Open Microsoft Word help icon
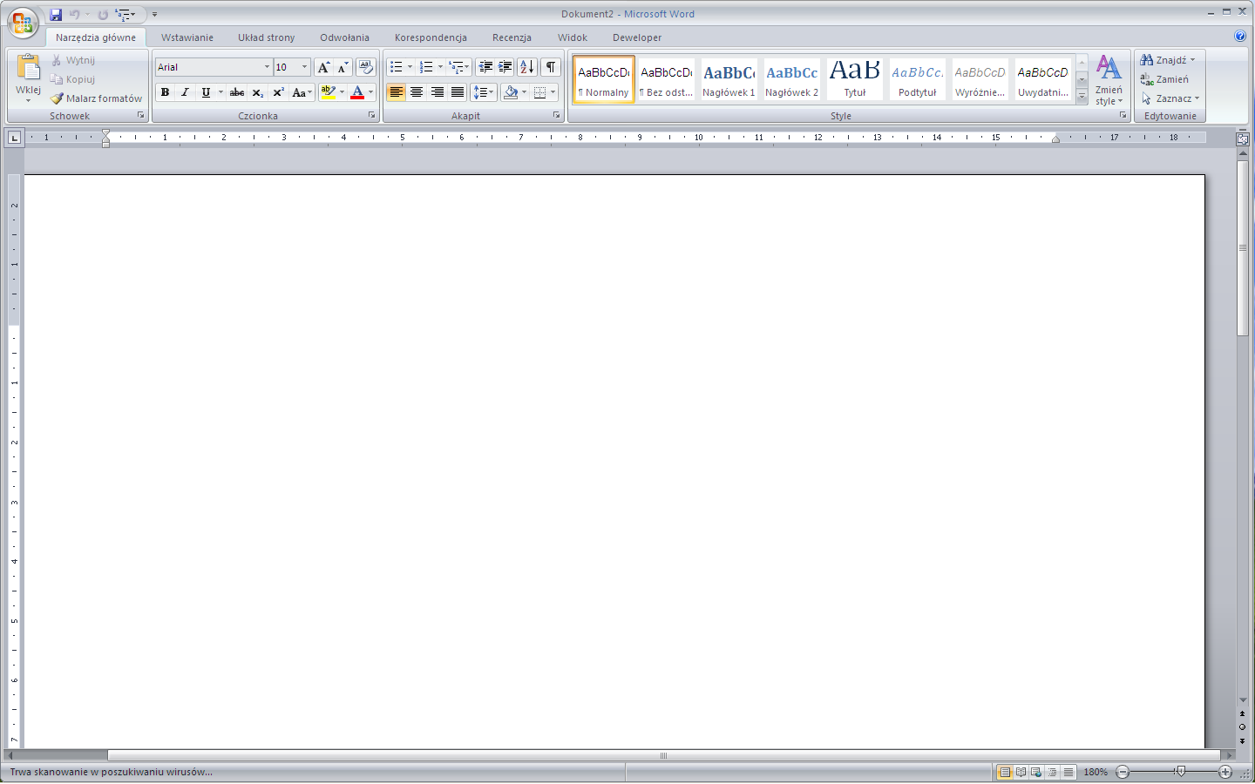 tap(1240, 36)
